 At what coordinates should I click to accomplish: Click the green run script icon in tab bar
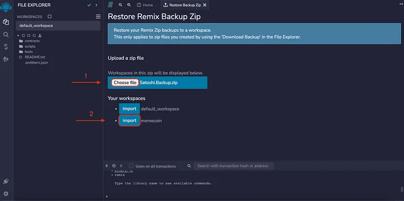[111, 5]
